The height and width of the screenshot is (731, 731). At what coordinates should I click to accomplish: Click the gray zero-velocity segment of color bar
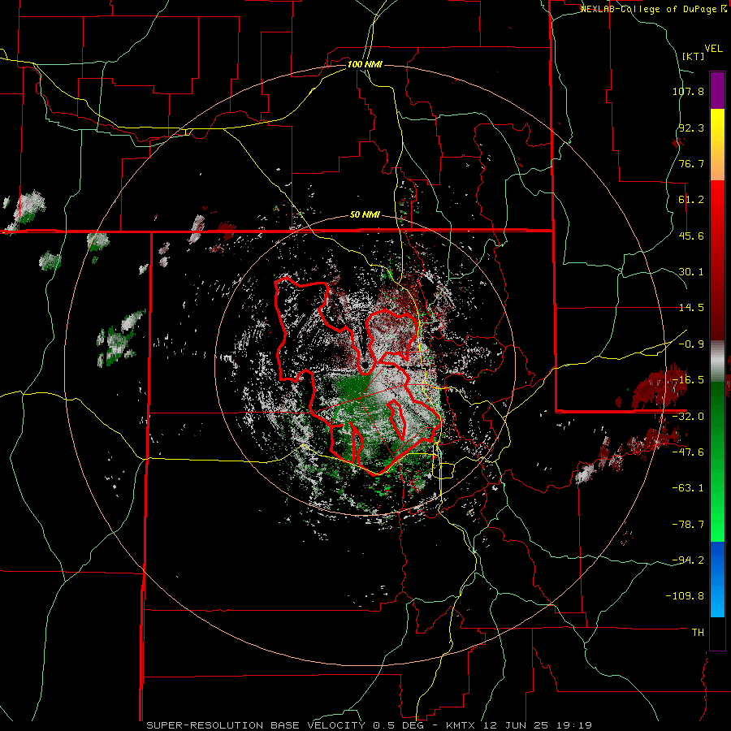[717, 360]
